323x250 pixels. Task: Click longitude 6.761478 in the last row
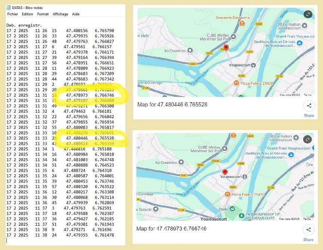(x=104, y=235)
